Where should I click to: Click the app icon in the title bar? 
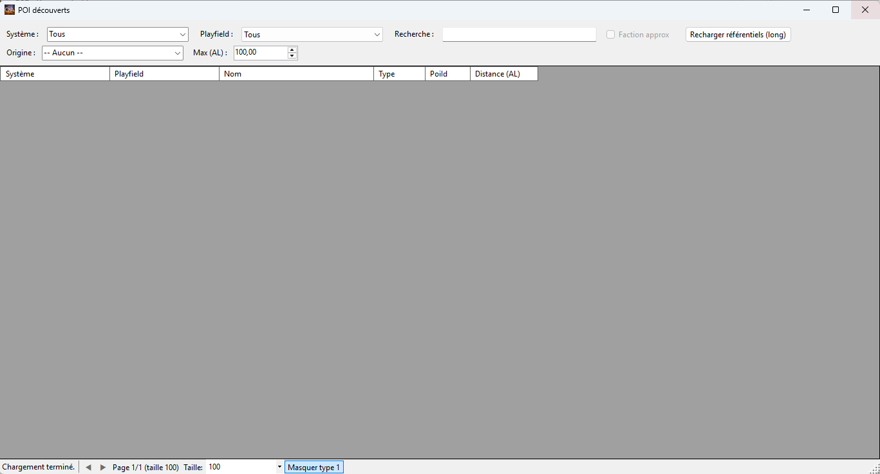(10, 10)
